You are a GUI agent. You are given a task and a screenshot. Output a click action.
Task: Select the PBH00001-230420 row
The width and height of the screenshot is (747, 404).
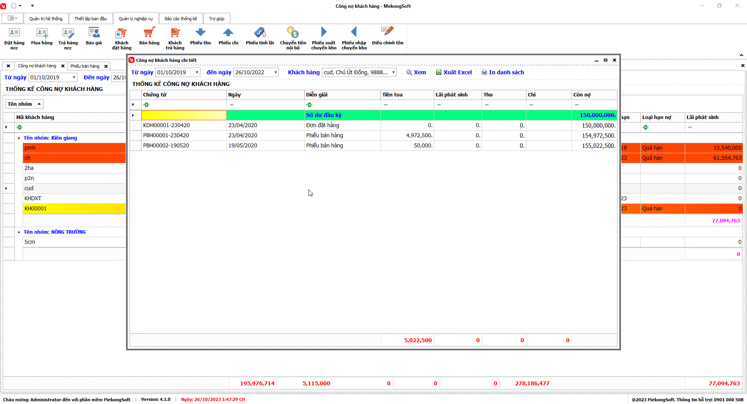point(166,135)
